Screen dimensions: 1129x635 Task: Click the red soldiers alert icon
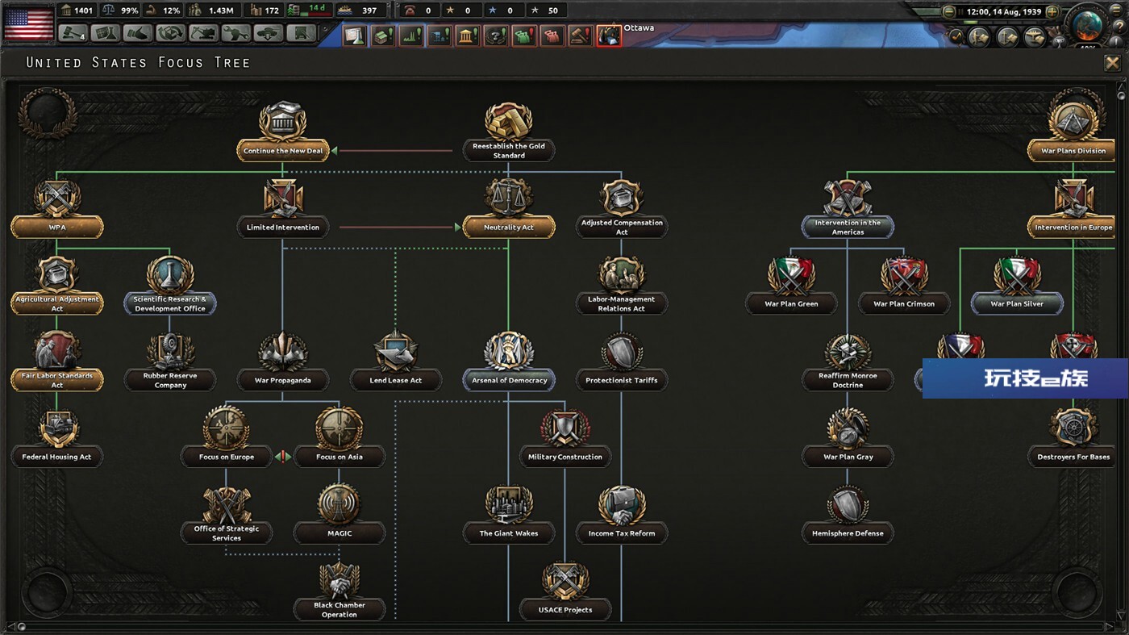(552, 36)
